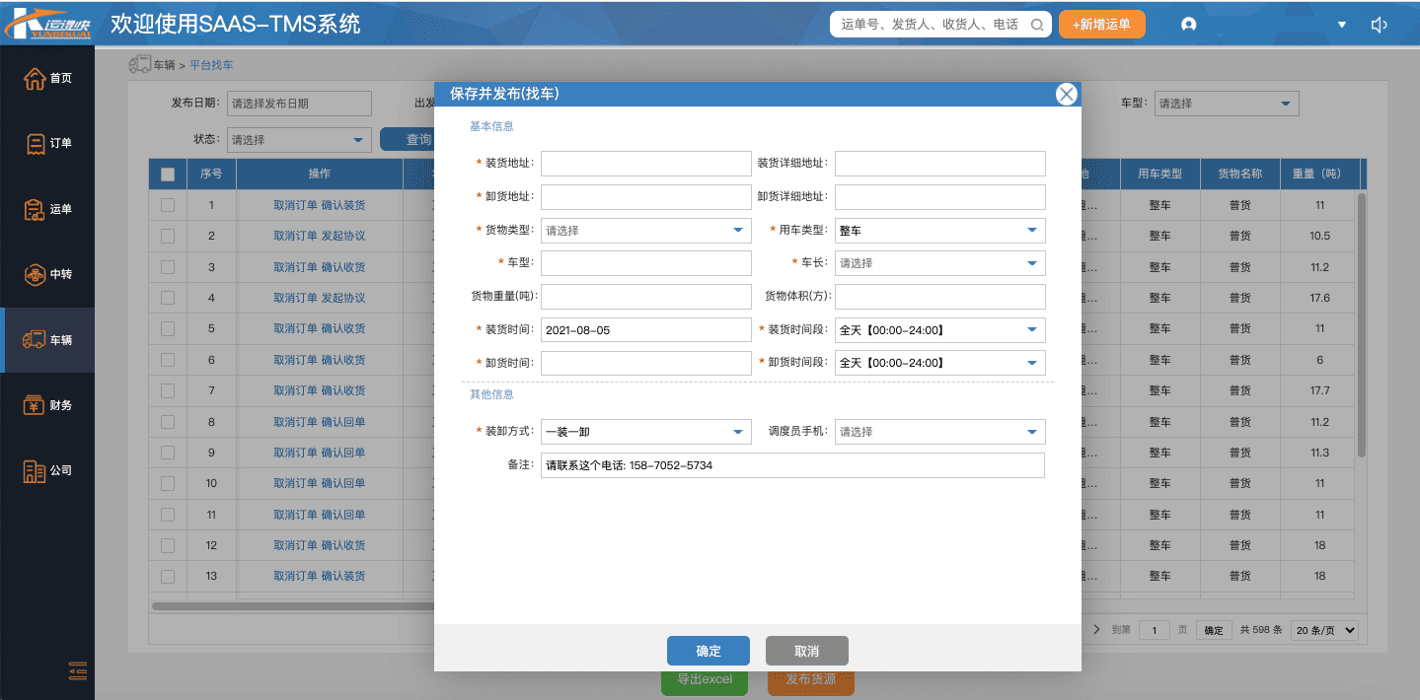1420x700 pixels.
Task: Click the 装货地址 loading address input field
Action: [x=645, y=164]
